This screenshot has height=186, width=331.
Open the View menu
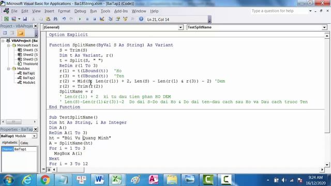(x=36, y=11)
